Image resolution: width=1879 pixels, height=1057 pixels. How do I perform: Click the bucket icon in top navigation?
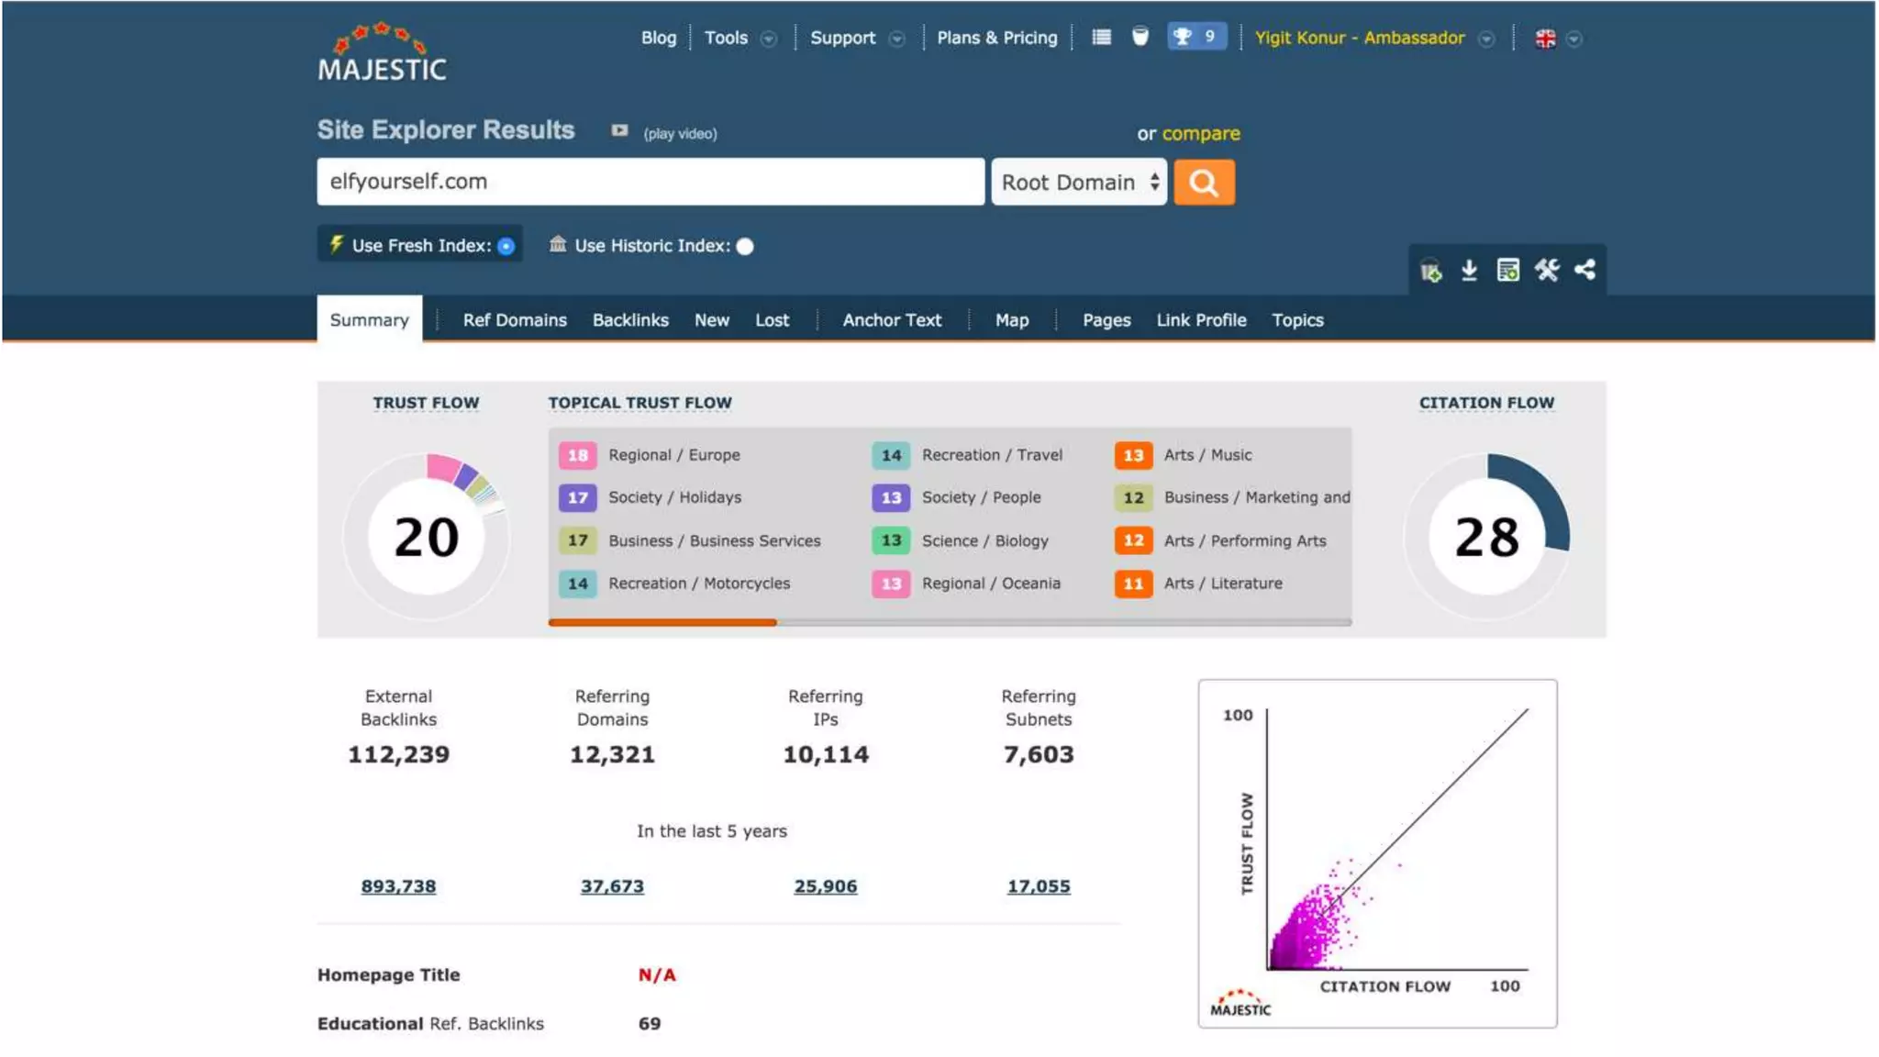1140,37
